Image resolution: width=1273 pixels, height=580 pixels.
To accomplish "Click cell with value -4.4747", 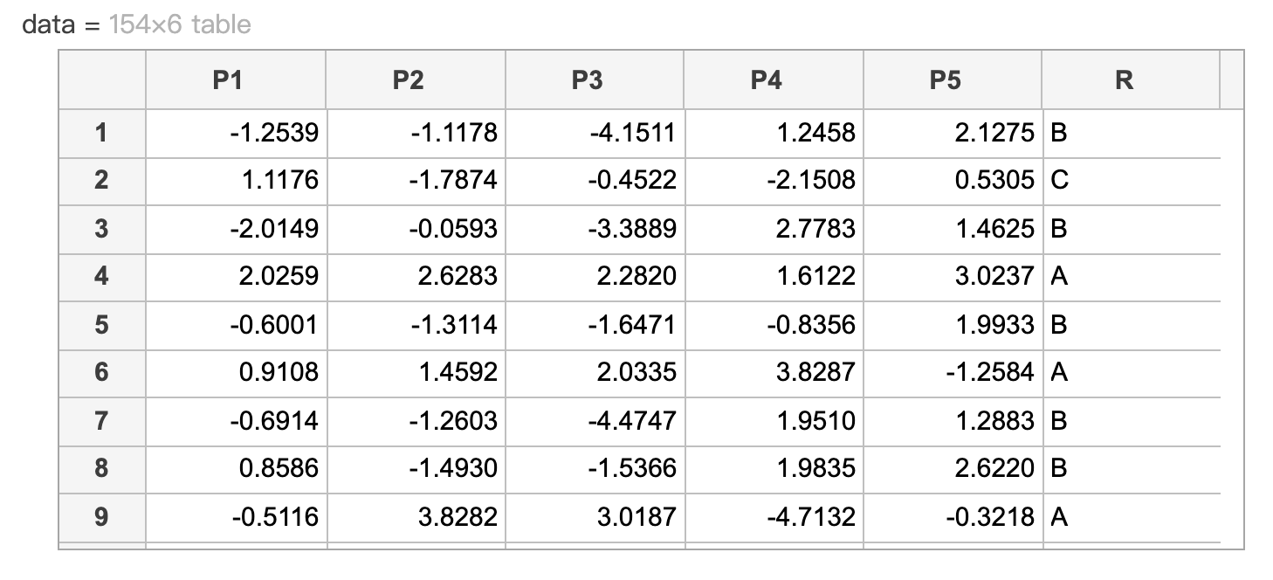I will point(595,421).
